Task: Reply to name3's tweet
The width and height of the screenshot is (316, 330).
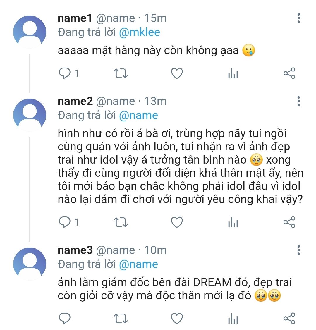Action: pos(65,318)
